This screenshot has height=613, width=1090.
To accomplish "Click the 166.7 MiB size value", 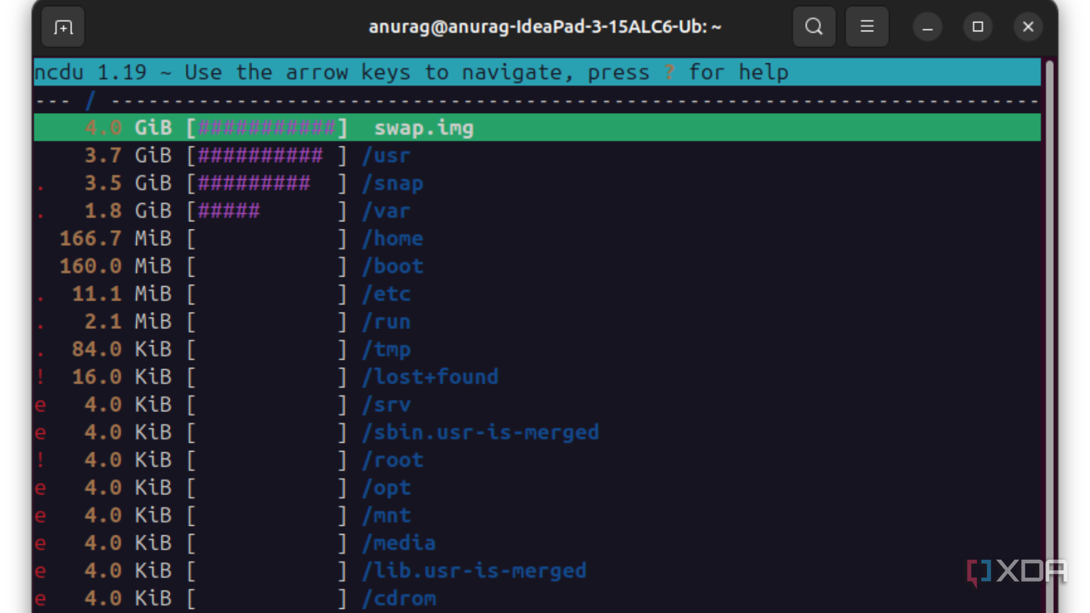I will (x=116, y=238).
